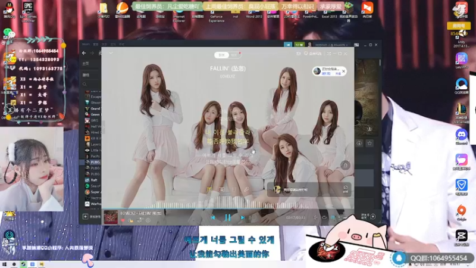476x268 pixels.
Task: Click the round share button at right edge
Action: (345, 166)
